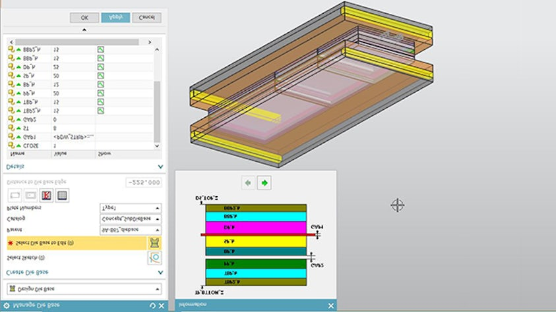Open the Plate Numbers Type1 dropdown
556x312 pixels.
point(130,208)
